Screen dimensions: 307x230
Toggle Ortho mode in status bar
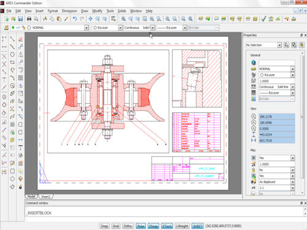(x=128, y=226)
